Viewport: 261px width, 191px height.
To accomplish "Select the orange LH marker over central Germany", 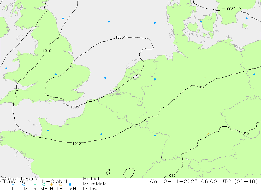I will [x=205, y=78].
